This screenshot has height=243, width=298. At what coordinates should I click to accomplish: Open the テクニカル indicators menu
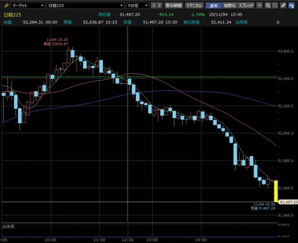click(x=194, y=6)
